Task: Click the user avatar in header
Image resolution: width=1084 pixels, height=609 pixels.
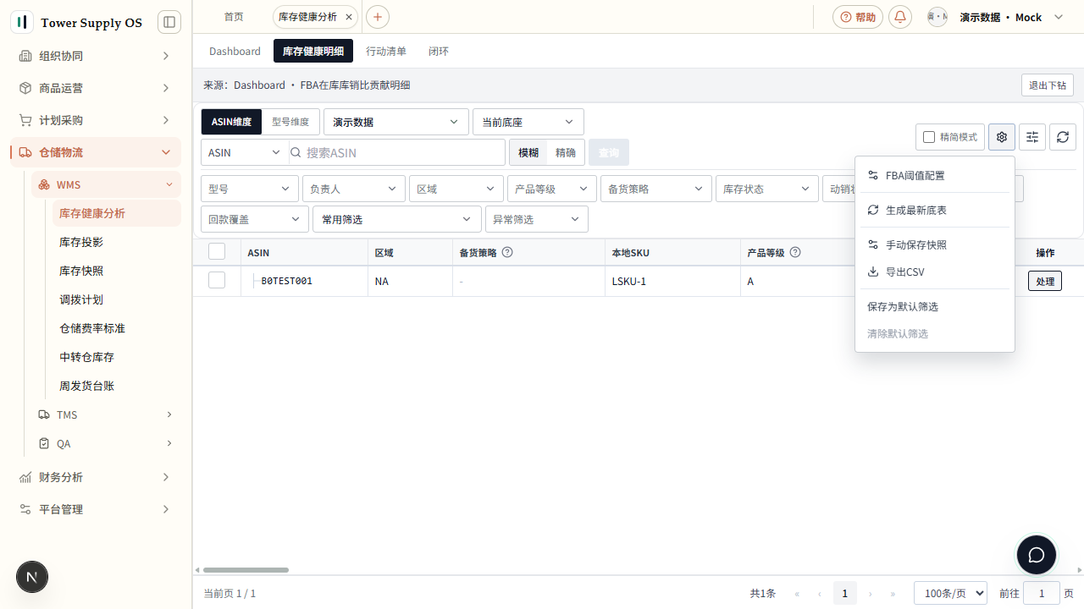Action: click(x=937, y=17)
